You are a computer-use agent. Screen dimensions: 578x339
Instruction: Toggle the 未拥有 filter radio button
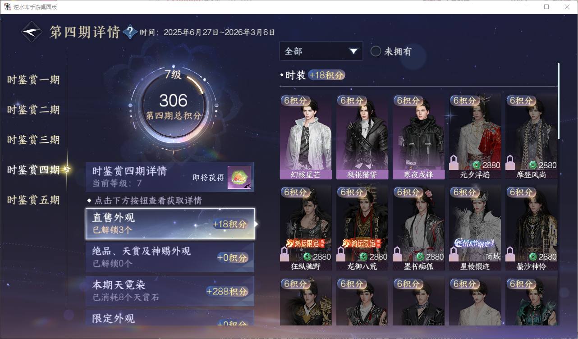tap(376, 51)
